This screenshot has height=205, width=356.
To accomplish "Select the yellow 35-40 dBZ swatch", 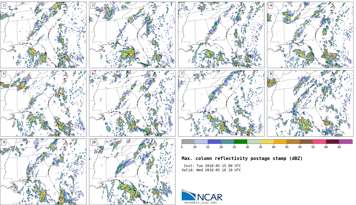I will [x=267, y=142].
